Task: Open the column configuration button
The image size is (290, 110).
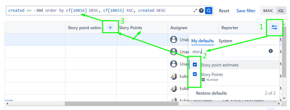Action: (274, 28)
